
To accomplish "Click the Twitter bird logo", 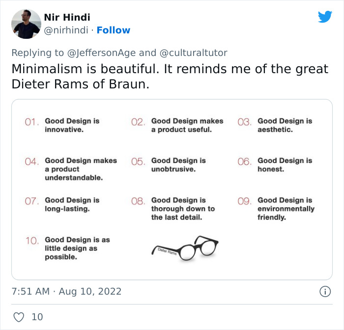I will [325, 17].
